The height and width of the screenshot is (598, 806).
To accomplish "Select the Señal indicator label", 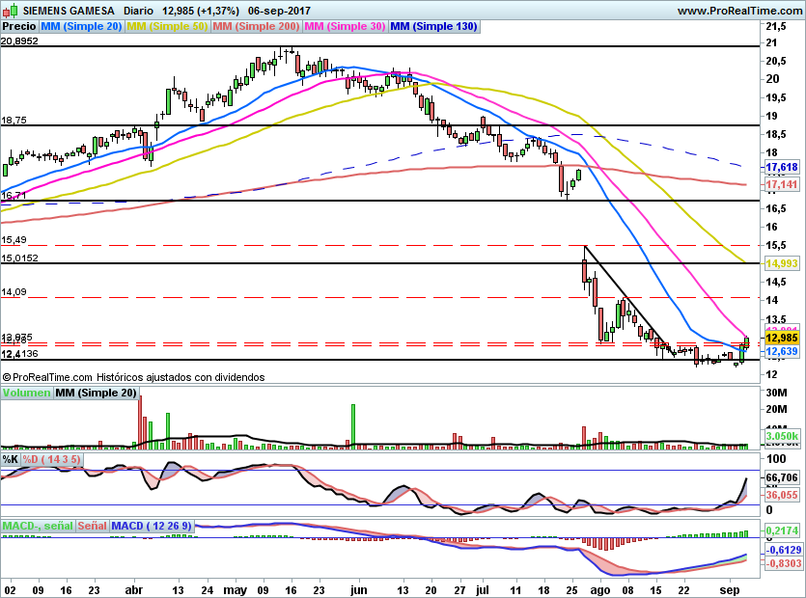I will point(92,526).
